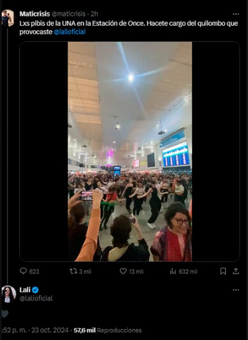Open more options menu on Maticrisis tweet

point(235,14)
